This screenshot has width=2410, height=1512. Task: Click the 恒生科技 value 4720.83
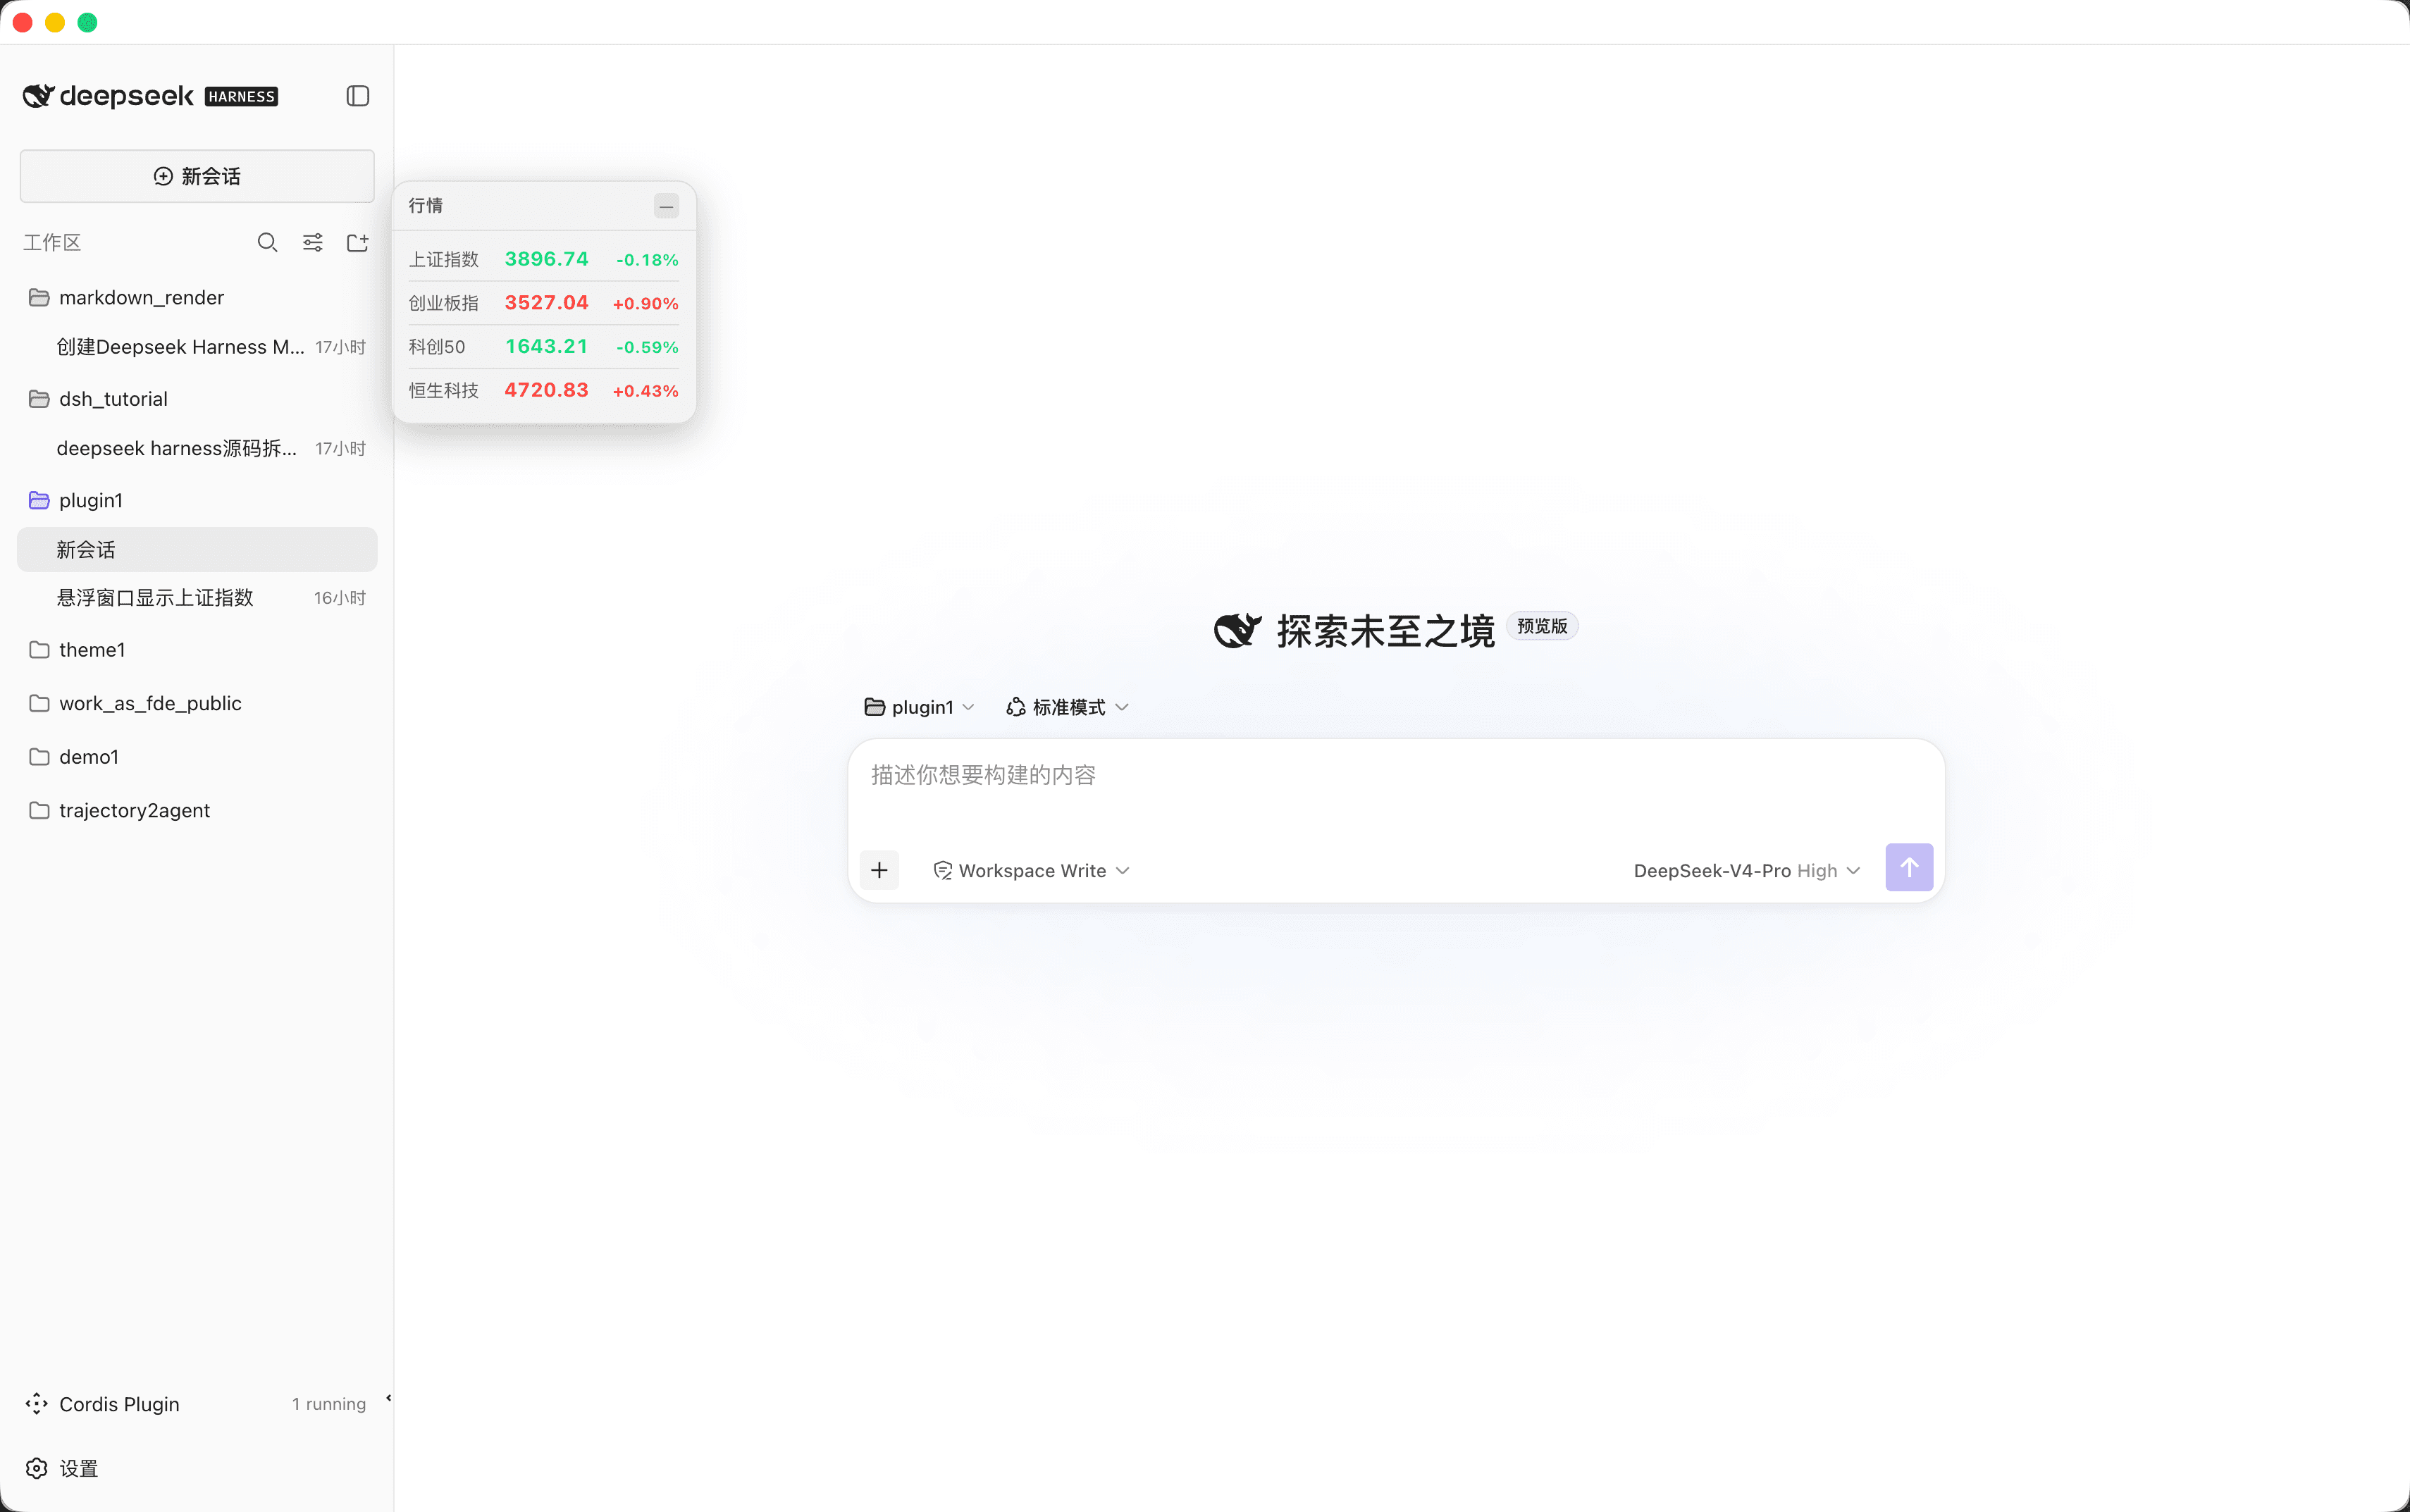[x=546, y=390]
